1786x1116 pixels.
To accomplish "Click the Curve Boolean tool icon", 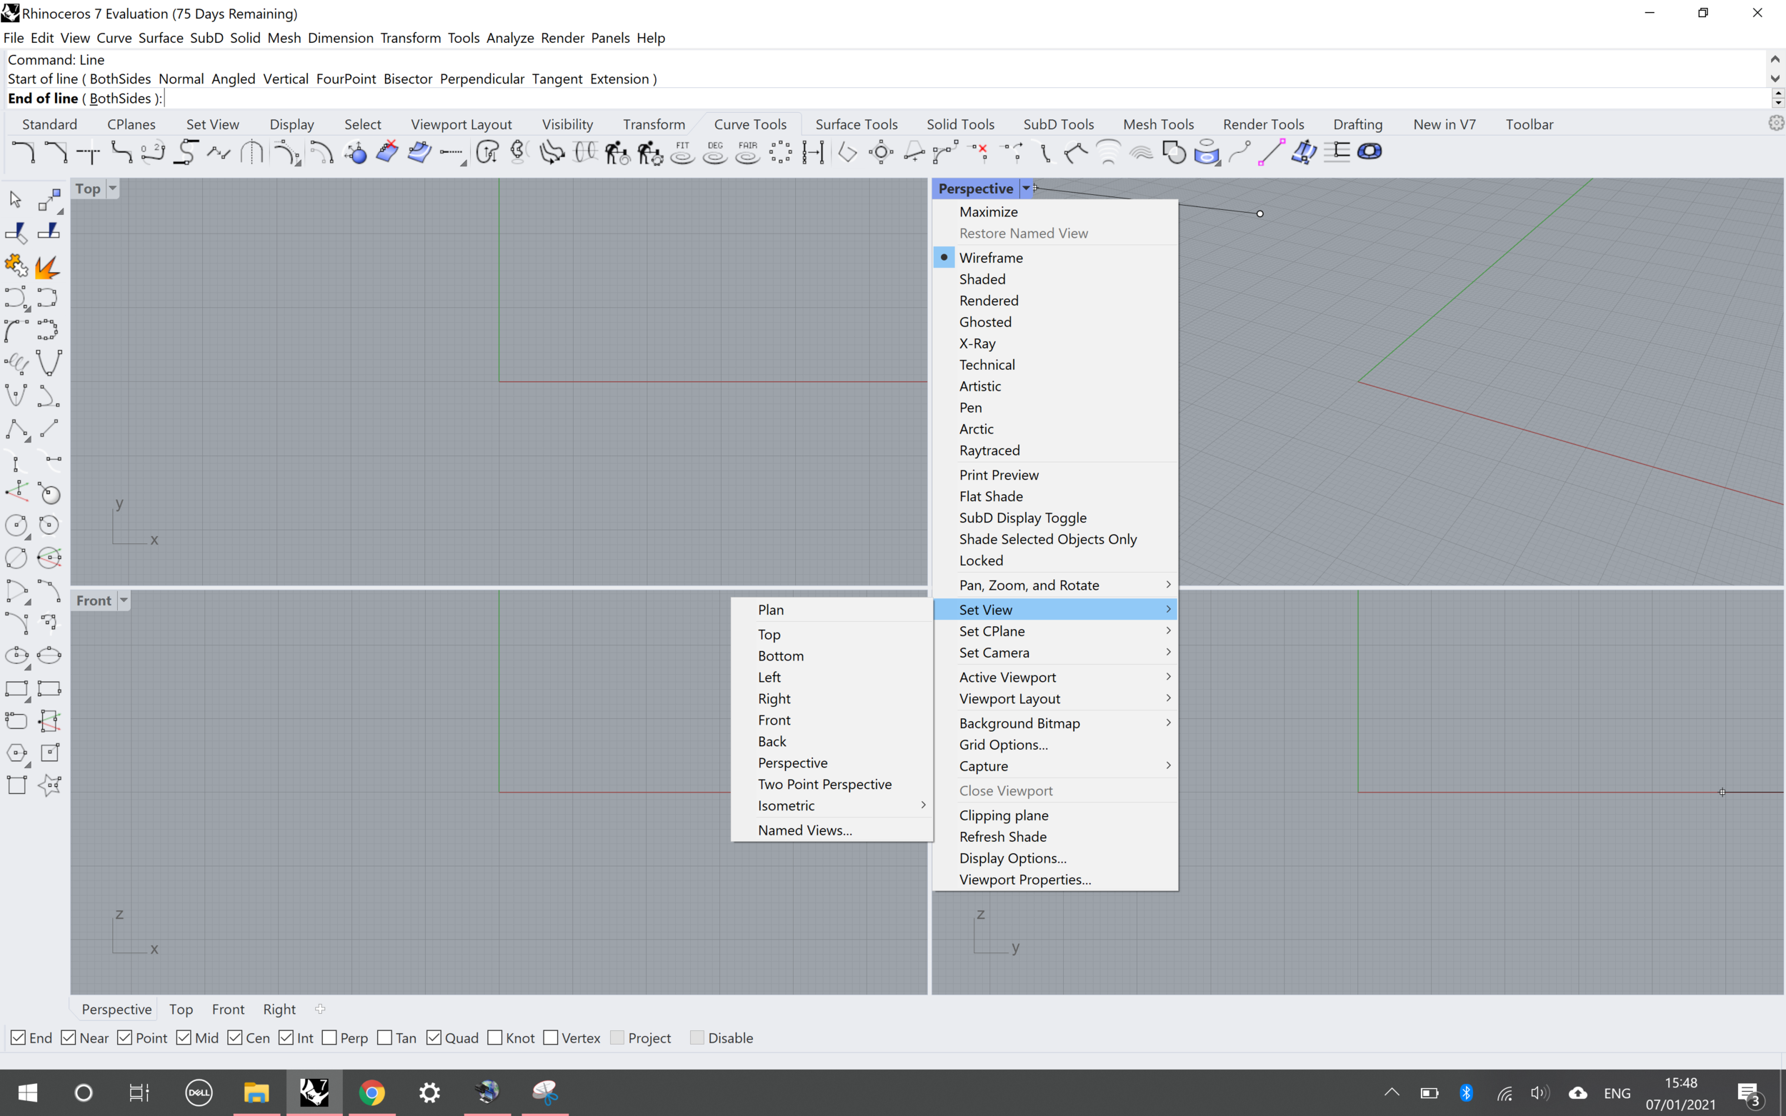I will (x=1174, y=152).
